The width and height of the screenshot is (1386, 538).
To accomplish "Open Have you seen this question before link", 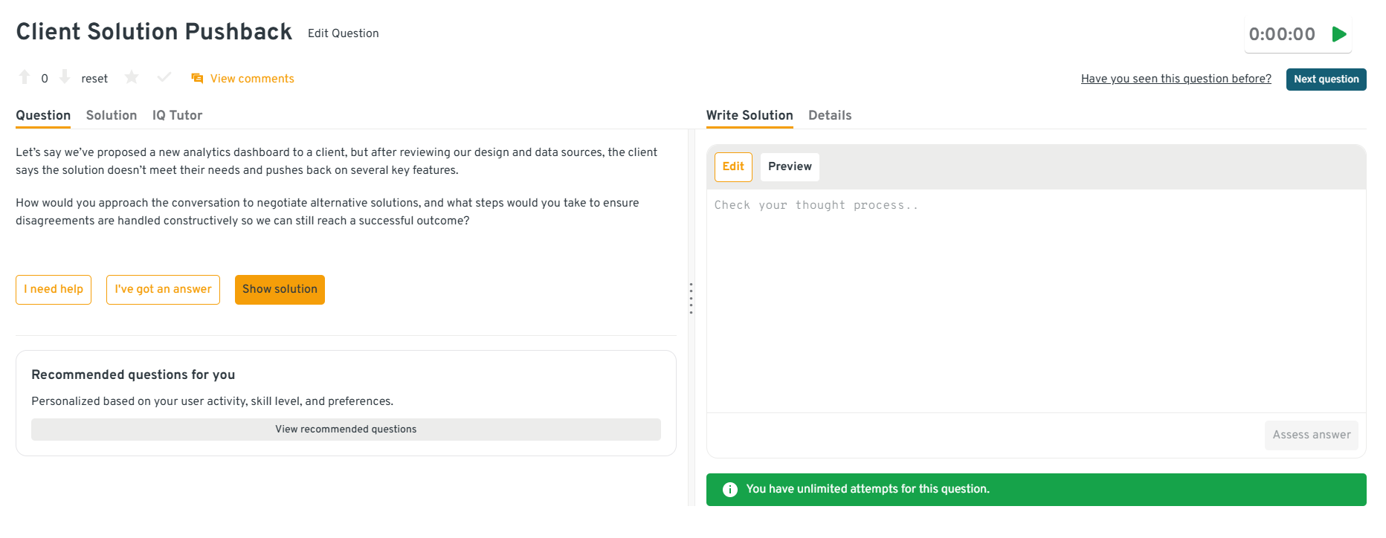I will tap(1176, 80).
